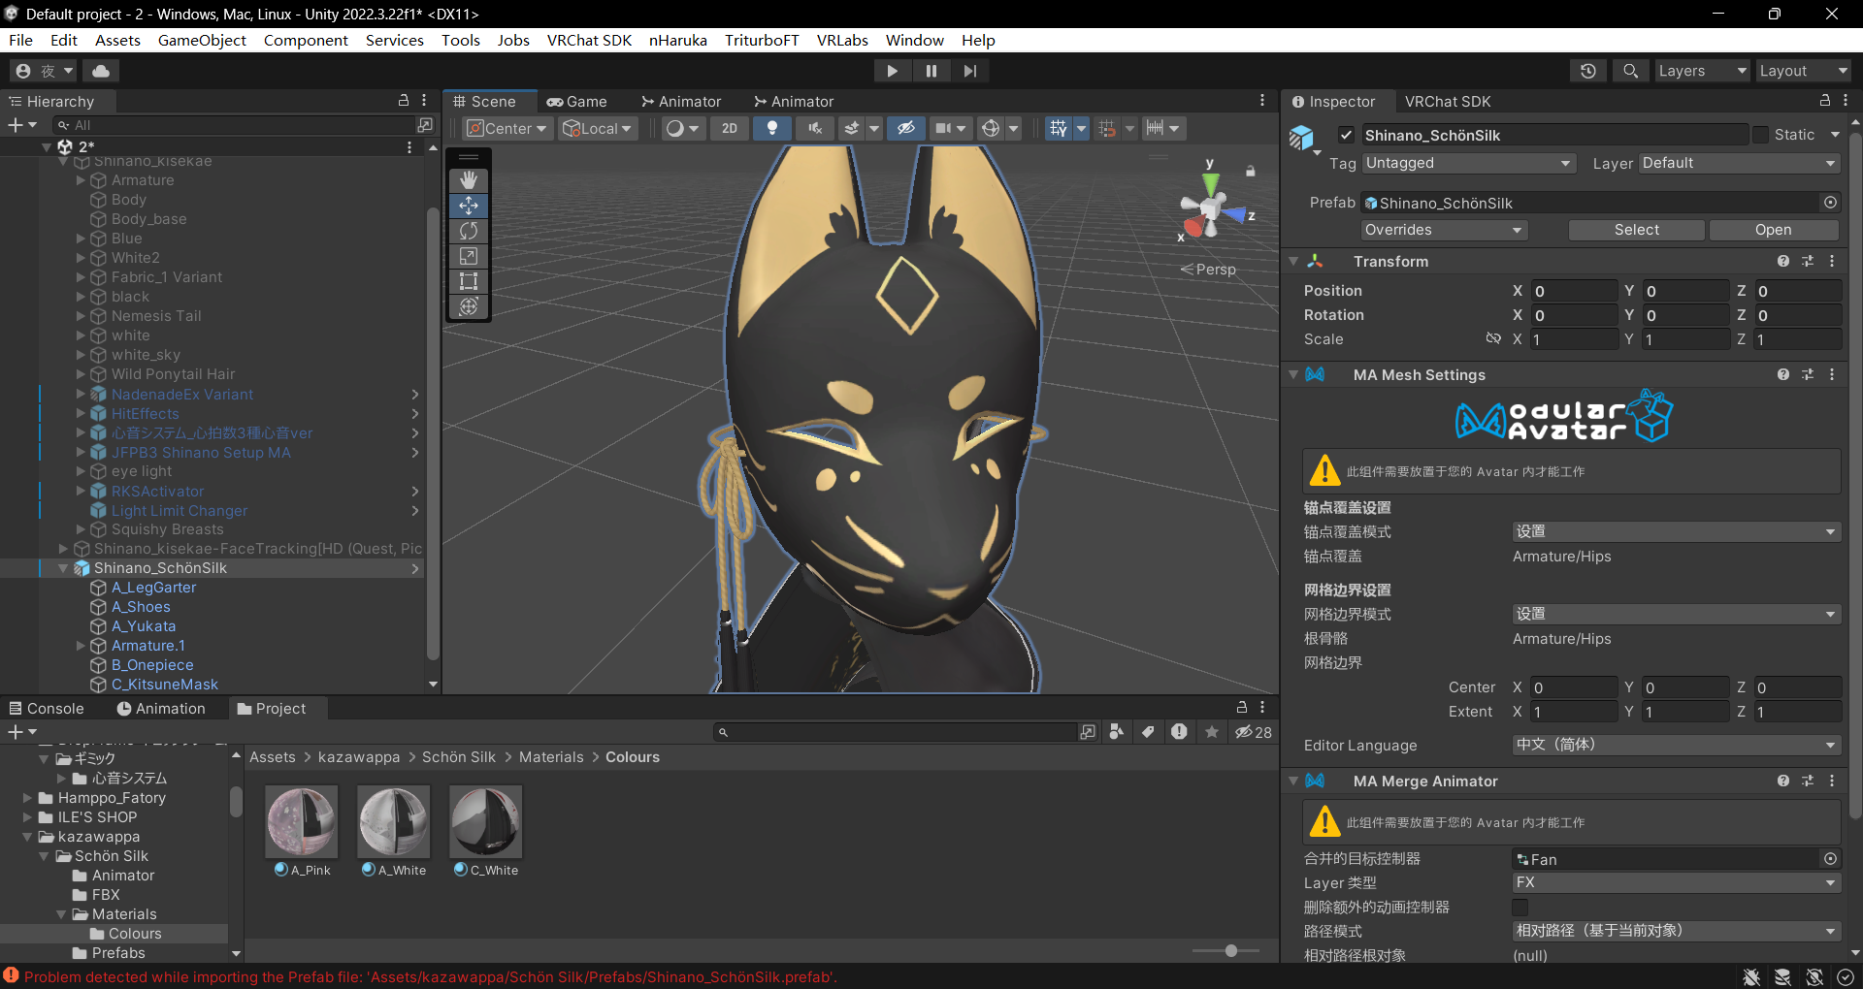Click the kazawappa breadcrumb link
The width and height of the screenshot is (1863, 989).
[x=359, y=757]
